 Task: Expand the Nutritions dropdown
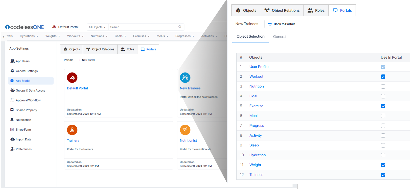[99, 36]
